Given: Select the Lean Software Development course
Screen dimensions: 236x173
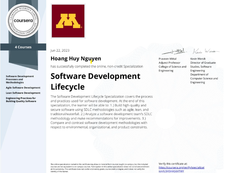Looking at the screenshot, I should pos(23,93).
